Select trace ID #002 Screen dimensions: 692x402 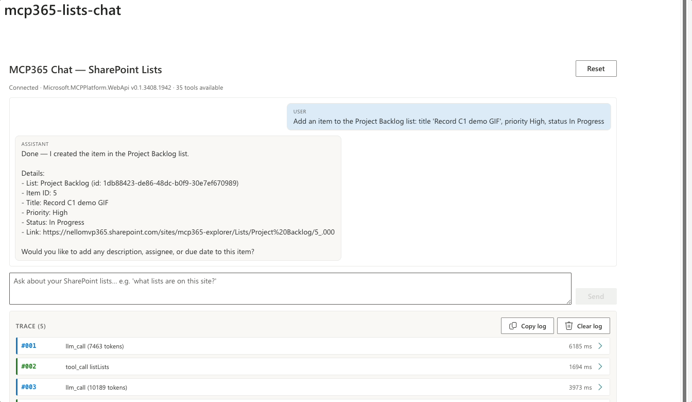(x=29, y=366)
